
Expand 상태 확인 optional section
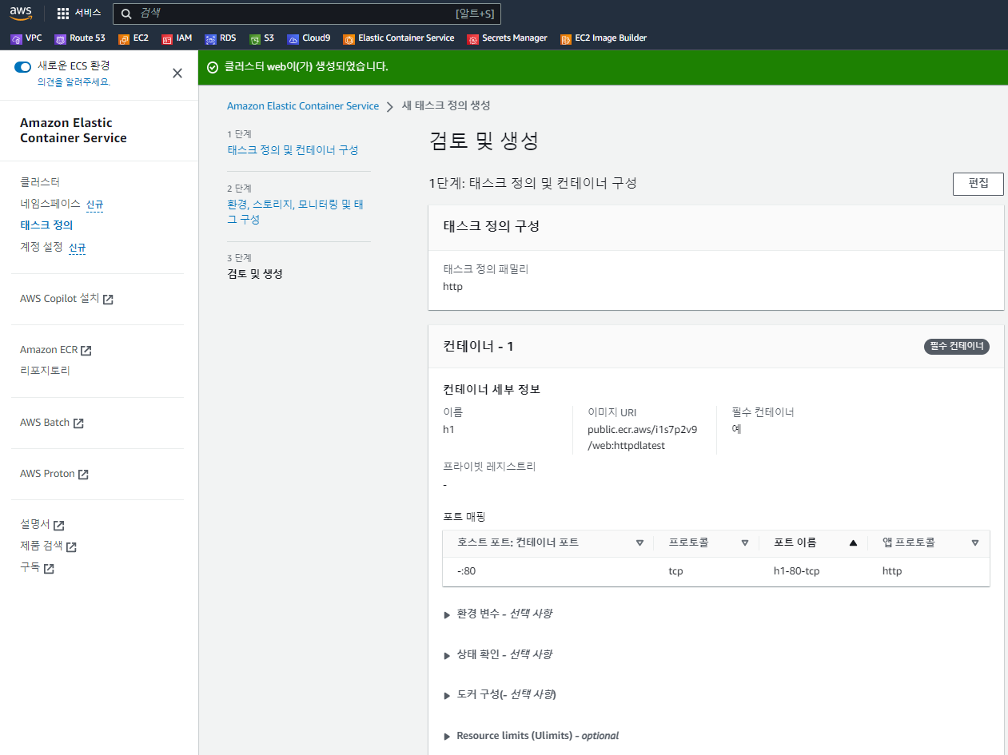[497, 654]
